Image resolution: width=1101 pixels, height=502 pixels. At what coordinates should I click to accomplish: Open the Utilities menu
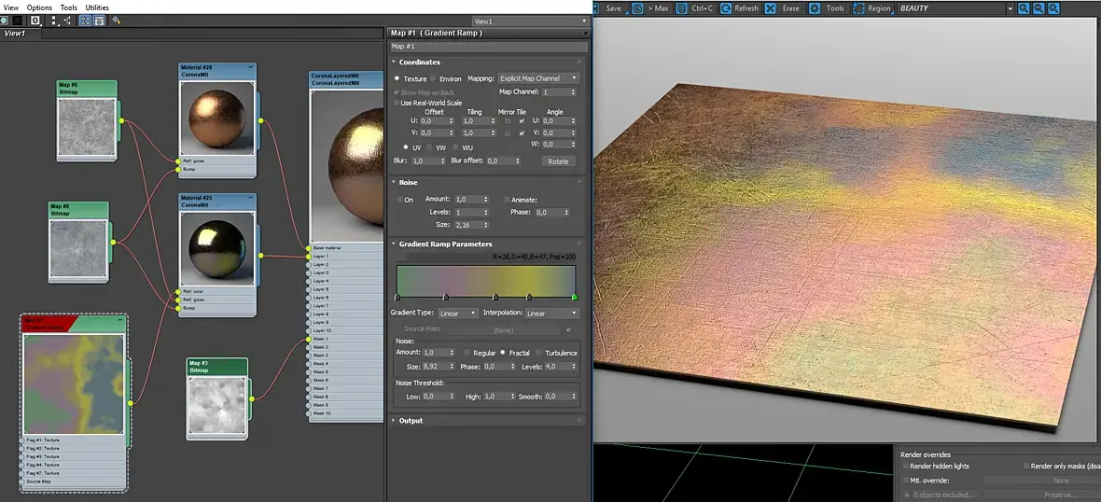point(97,7)
